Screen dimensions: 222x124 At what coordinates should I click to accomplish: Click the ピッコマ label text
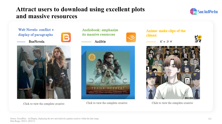coord(166,42)
